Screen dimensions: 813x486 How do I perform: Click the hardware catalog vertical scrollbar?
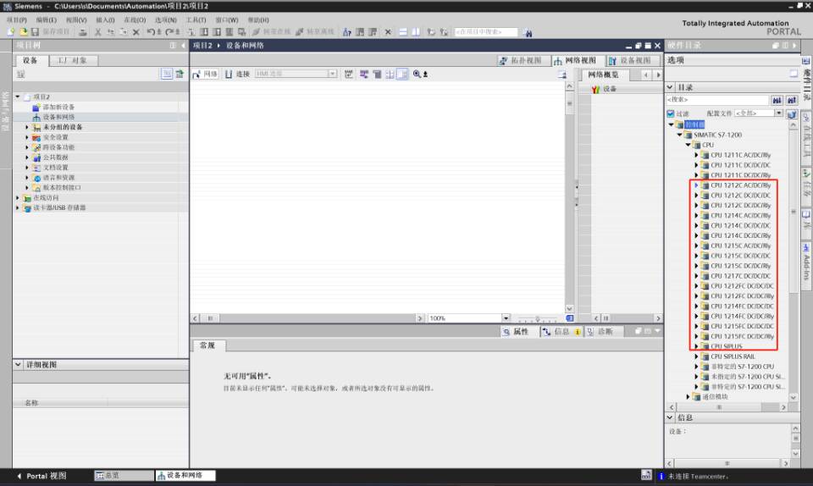point(794,261)
